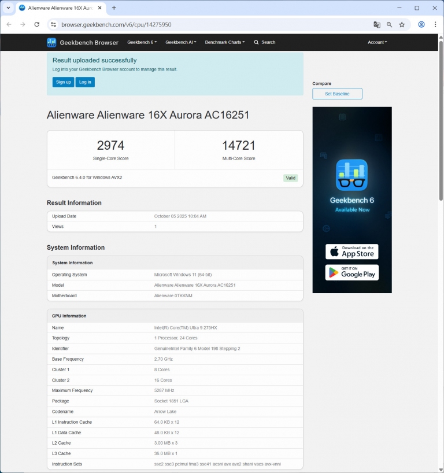This screenshot has width=444, height=473.
Task: Click the Set Baseline button
Action: [x=337, y=94]
